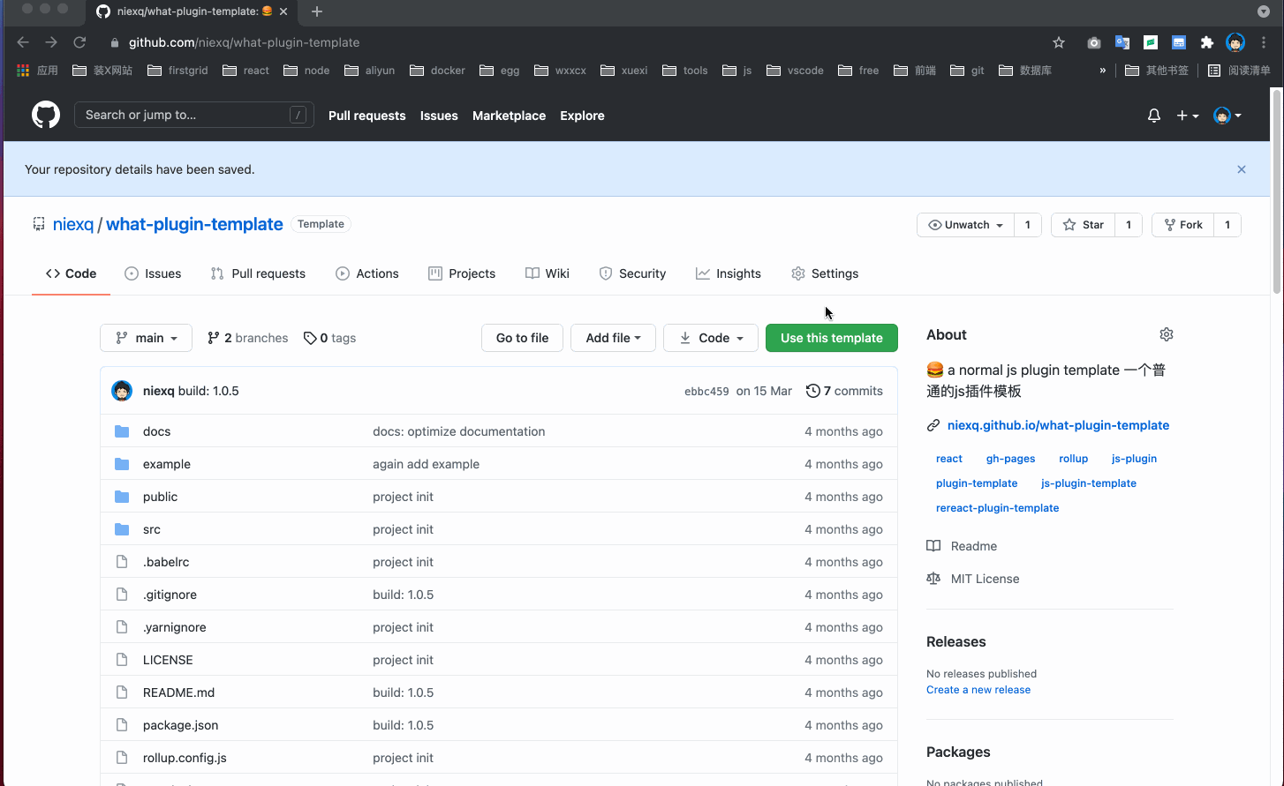
Task: Click the browser back arrow
Action: point(23,42)
